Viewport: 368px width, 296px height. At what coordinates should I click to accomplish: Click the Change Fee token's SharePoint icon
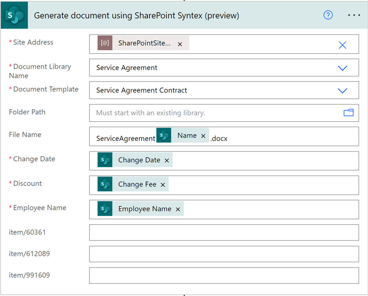click(x=105, y=184)
